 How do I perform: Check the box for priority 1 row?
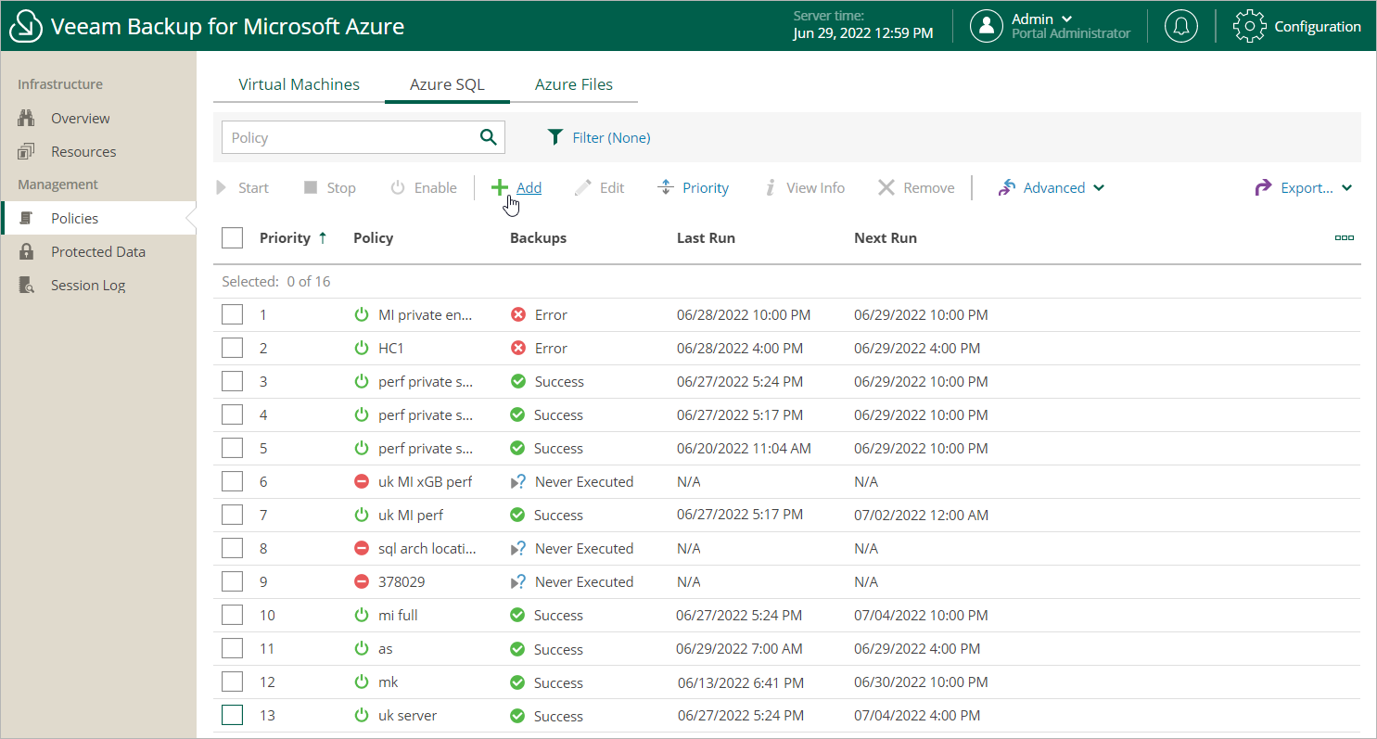coord(232,314)
